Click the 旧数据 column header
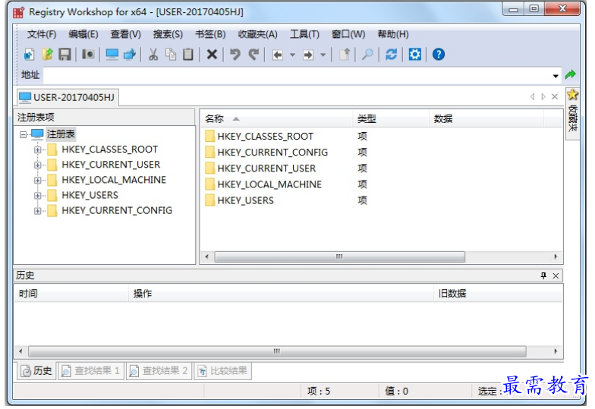595x409 pixels. pos(498,293)
